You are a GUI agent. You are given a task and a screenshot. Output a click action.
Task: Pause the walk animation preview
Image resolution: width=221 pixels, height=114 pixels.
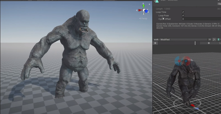155,43
